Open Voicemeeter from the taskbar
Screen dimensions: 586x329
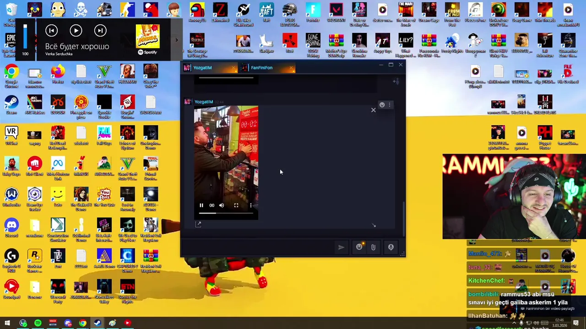[53, 324]
